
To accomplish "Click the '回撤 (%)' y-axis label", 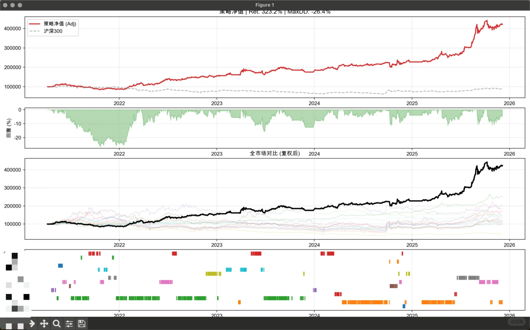I will point(9,128).
